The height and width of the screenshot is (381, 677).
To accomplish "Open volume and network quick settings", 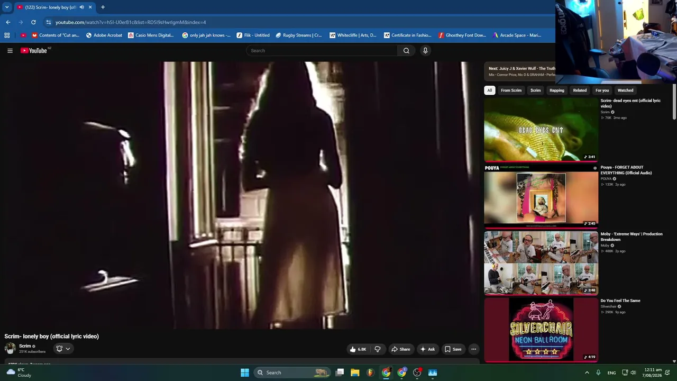I will pyautogui.click(x=629, y=373).
